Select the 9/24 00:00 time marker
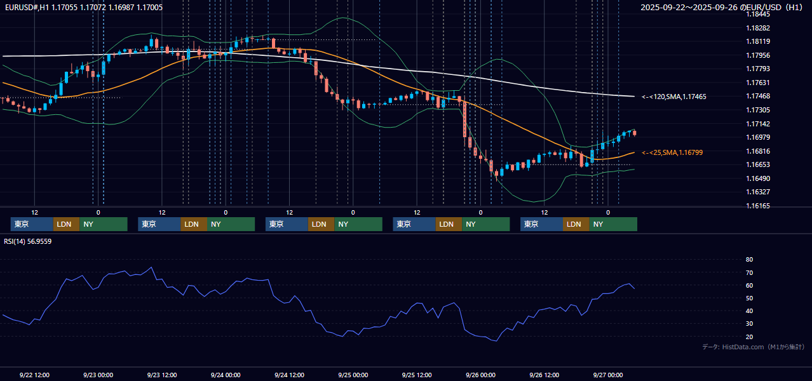 click(226, 375)
